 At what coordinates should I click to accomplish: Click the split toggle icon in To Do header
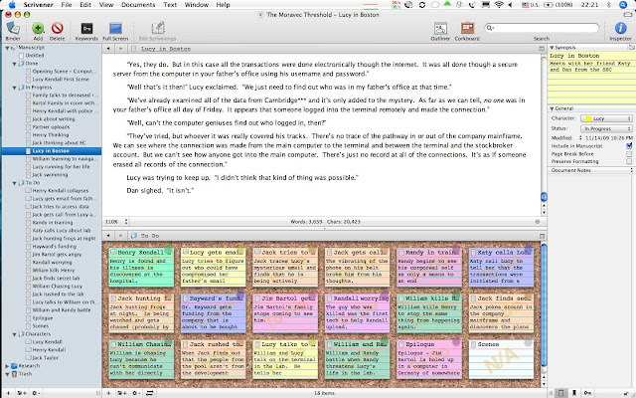pyautogui.click(x=542, y=236)
